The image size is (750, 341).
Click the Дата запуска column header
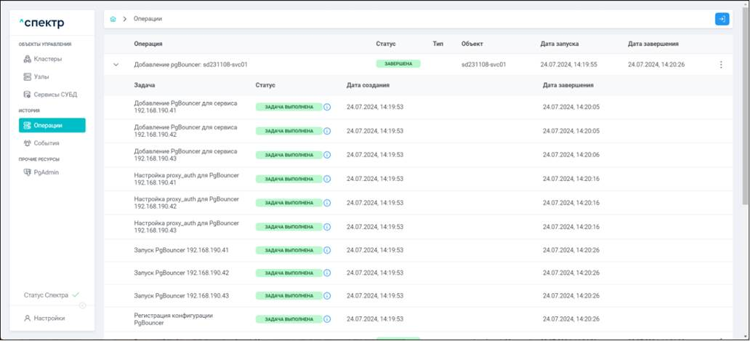(x=559, y=44)
